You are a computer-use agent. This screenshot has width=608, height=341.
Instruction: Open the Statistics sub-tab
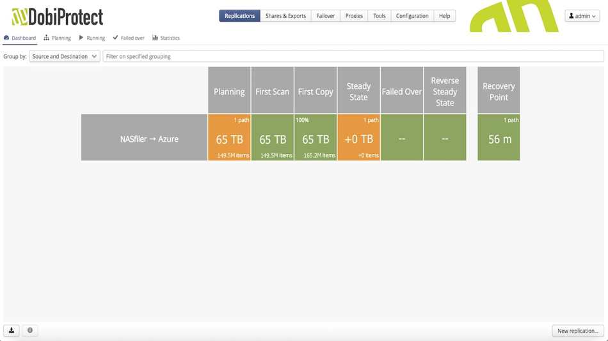click(x=166, y=38)
